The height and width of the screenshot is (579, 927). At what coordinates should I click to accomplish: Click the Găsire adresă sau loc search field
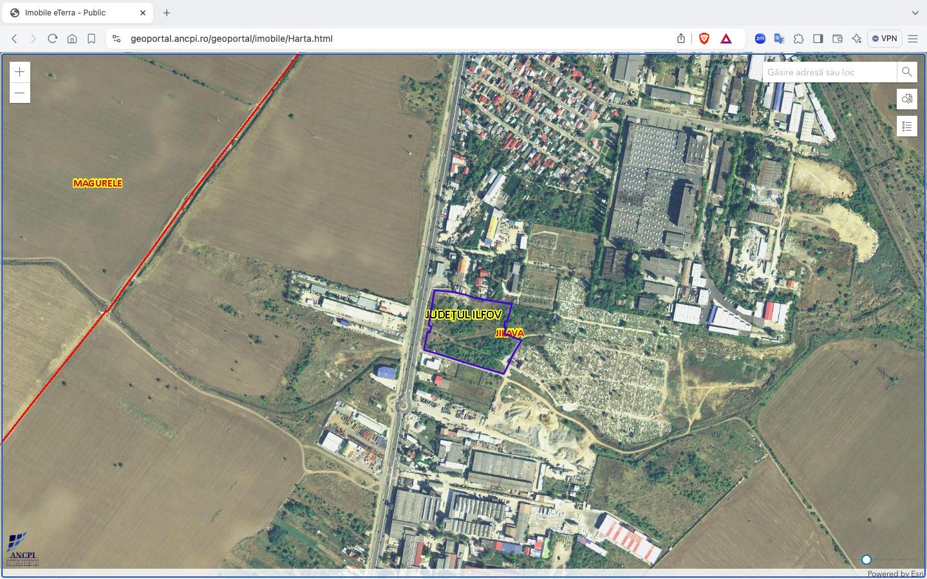pos(827,72)
